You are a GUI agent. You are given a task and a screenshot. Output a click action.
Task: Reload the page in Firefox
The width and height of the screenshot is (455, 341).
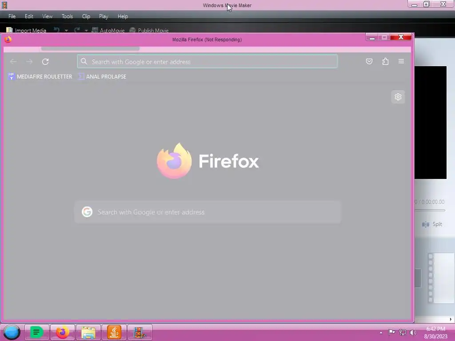45,61
